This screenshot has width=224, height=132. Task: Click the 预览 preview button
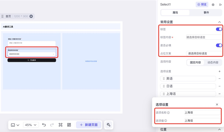(x=202, y=4)
